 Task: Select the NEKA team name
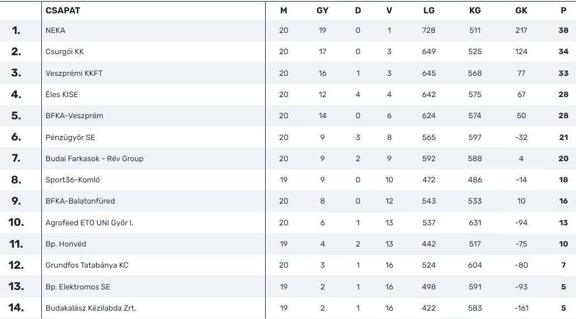coord(55,31)
